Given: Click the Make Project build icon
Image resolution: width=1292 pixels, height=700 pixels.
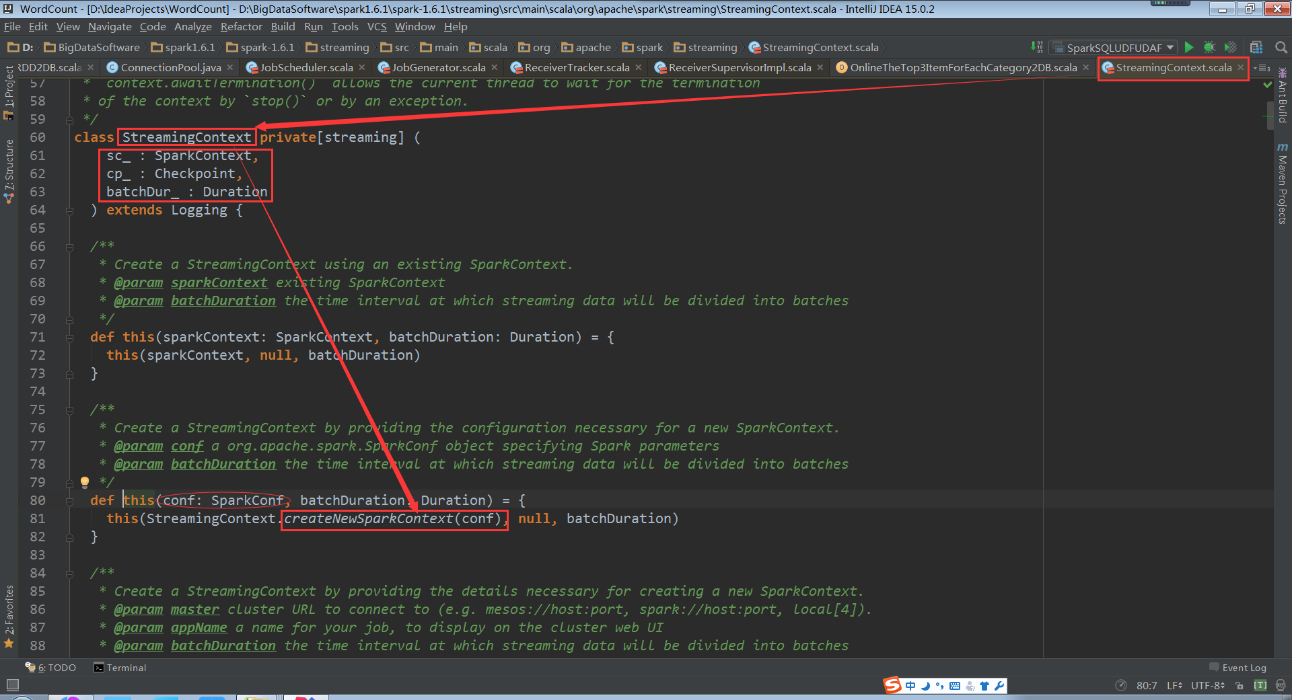Looking at the screenshot, I should pos(1037,47).
